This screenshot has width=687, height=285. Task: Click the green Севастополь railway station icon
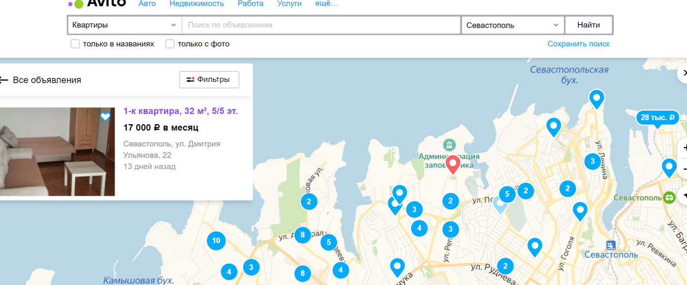[669, 197]
